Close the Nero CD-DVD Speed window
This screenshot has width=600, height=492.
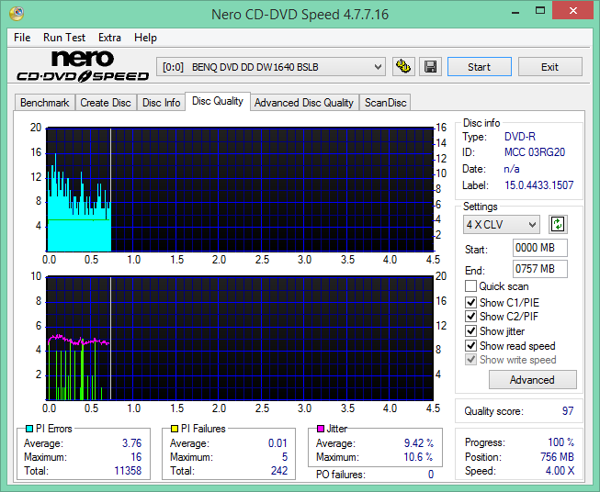click(572, 11)
